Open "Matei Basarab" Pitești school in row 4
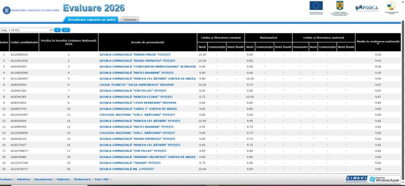 click(136, 73)
